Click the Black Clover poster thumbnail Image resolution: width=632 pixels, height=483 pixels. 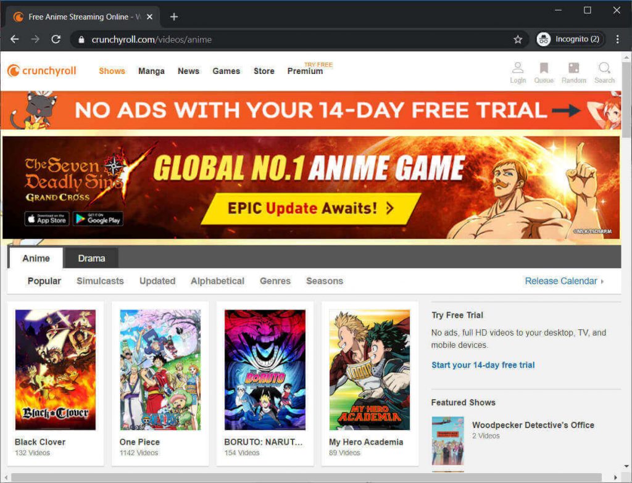point(56,369)
